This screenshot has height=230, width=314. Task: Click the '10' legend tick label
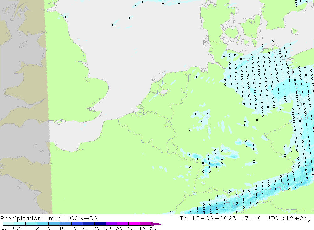click(62, 228)
